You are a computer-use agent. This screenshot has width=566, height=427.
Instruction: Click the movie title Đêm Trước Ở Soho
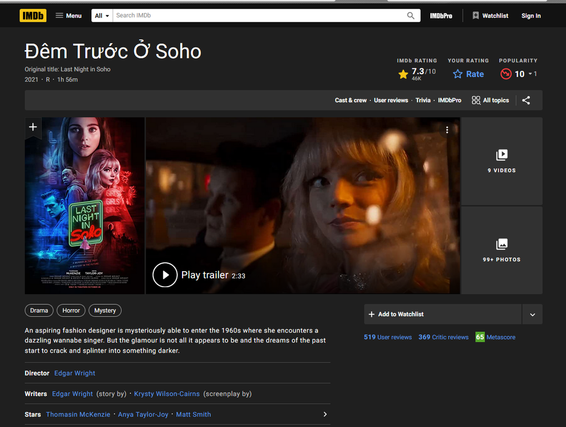click(113, 51)
